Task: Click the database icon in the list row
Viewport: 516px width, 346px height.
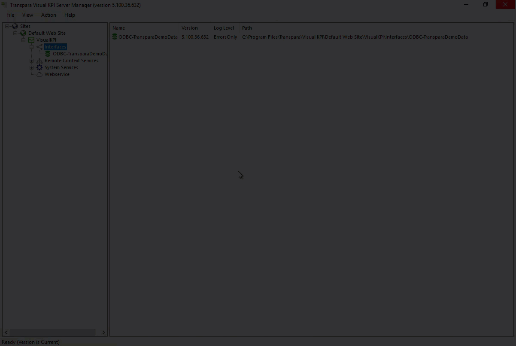Action: pos(115,37)
